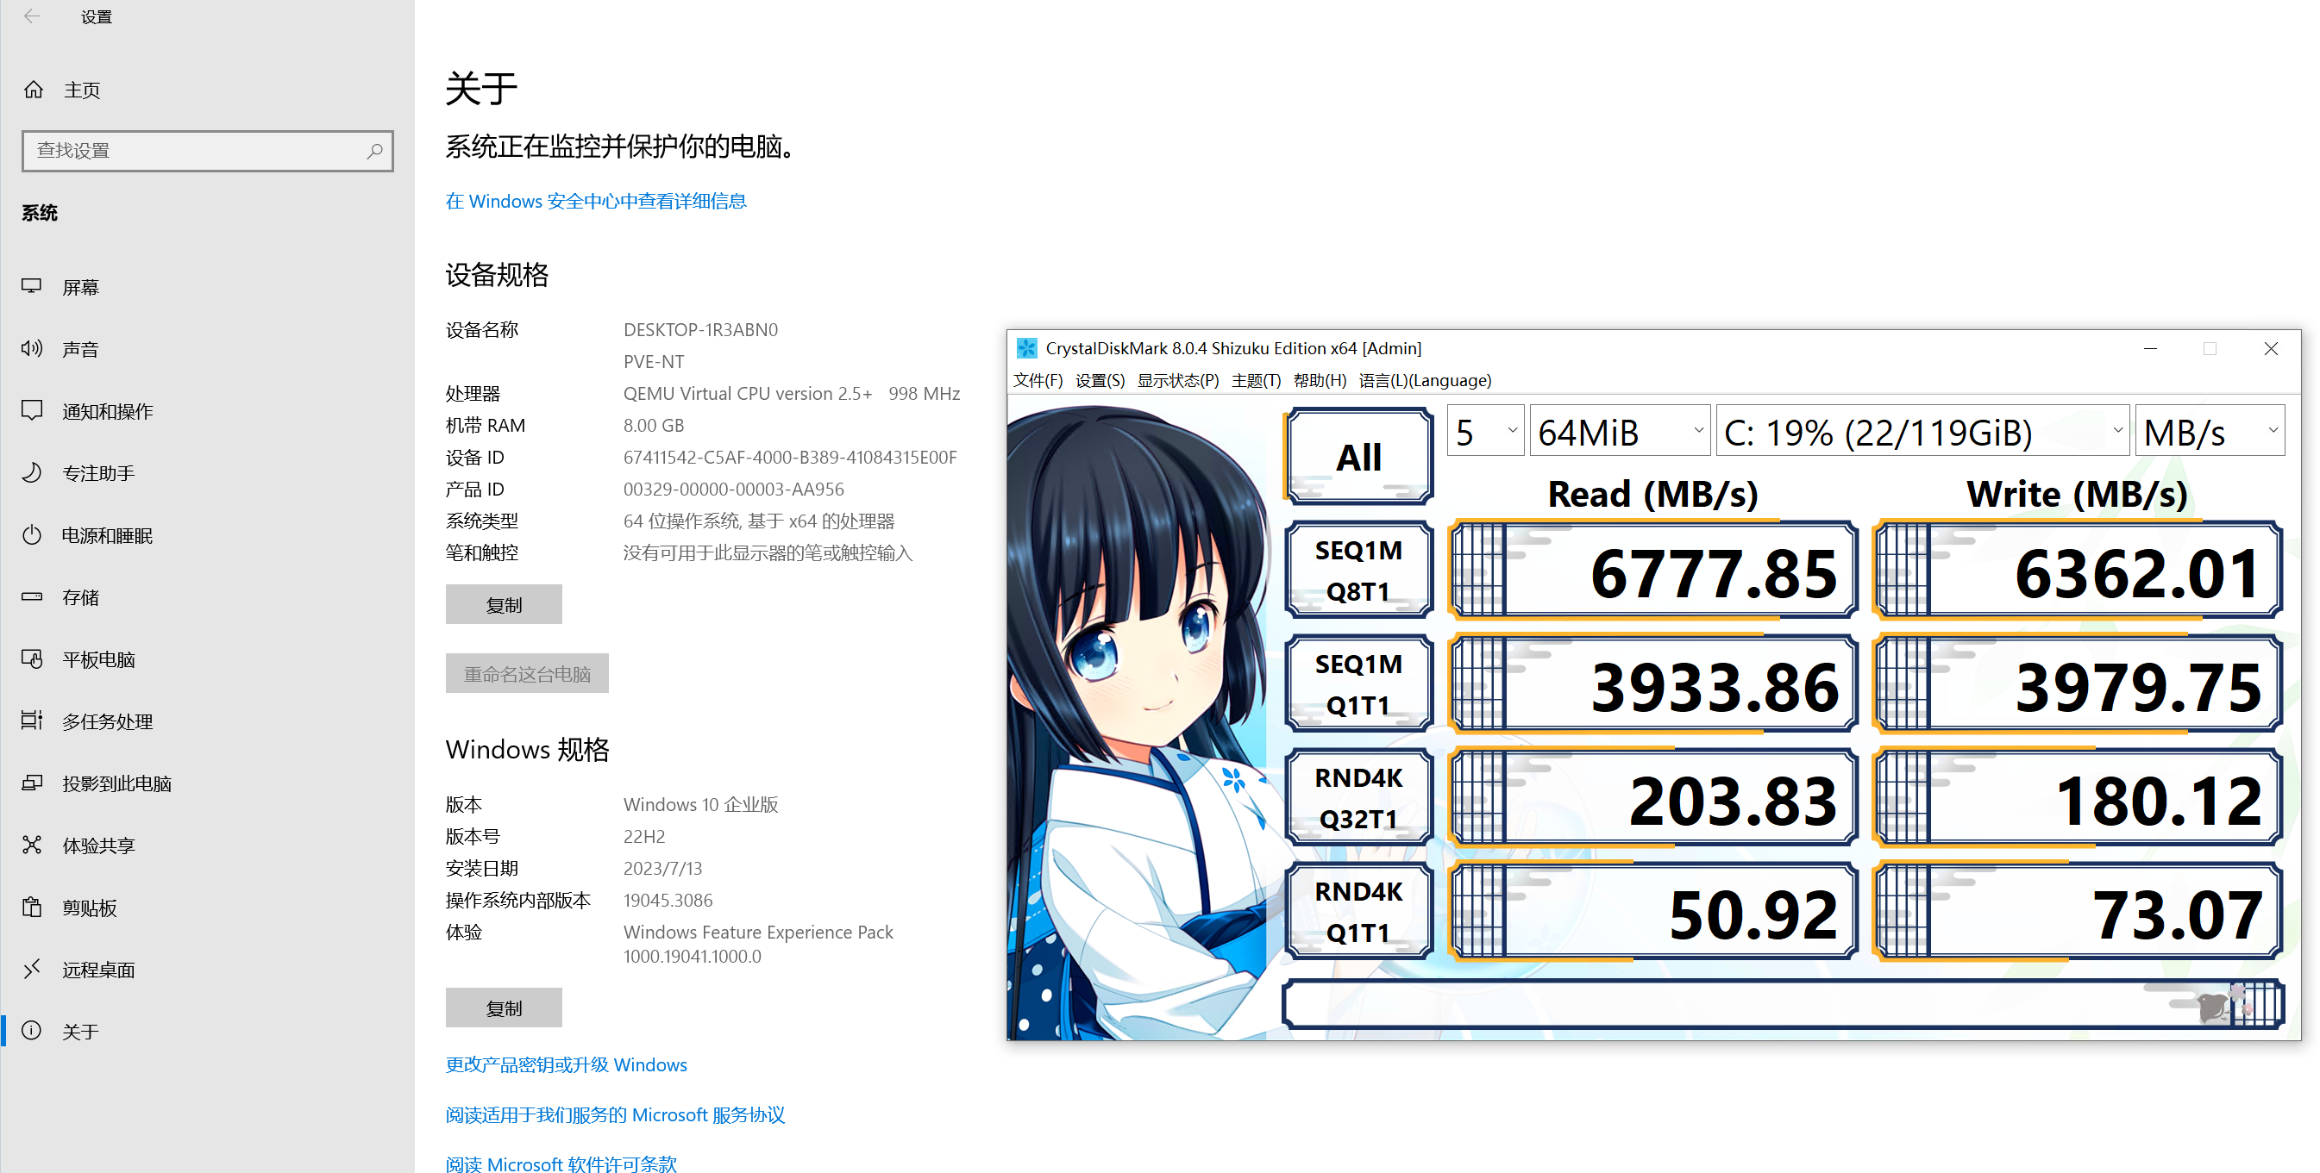
Task: Start the RND4K Q32T1 test
Action: coord(1358,796)
